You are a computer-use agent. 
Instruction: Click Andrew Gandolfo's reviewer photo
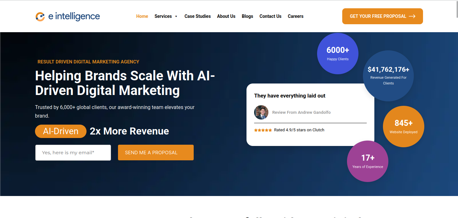261,113
